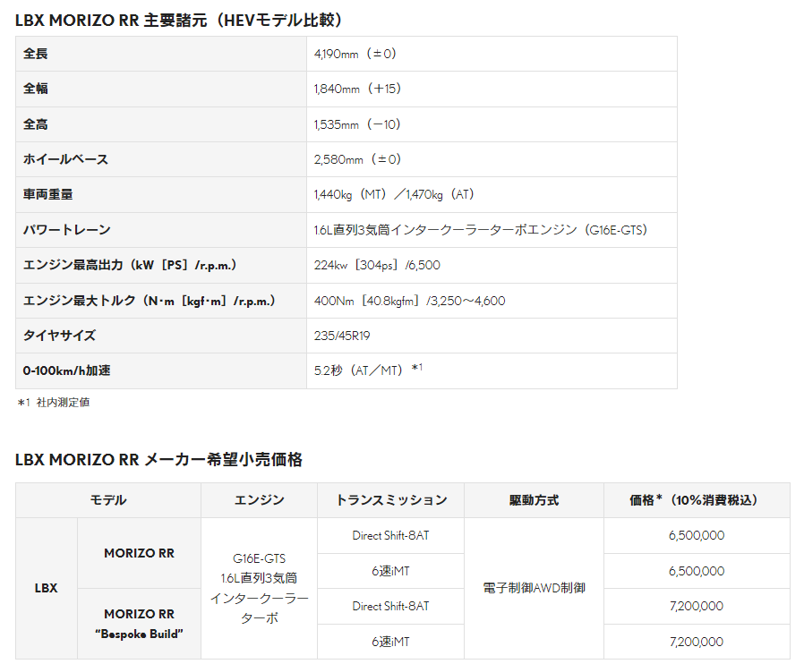The width and height of the screenshot is (804, 664).
Task: Click the G16E-GTS turbo engine description in specs
Action: pyautogui.click(x=480, y=230)
